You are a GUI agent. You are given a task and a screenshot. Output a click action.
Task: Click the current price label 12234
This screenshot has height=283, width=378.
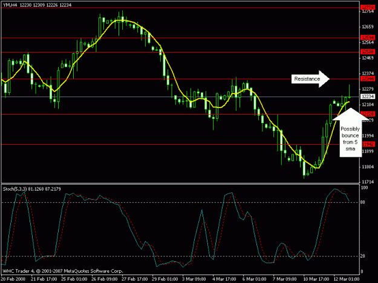pyautogui.click(x=368, y=97)
